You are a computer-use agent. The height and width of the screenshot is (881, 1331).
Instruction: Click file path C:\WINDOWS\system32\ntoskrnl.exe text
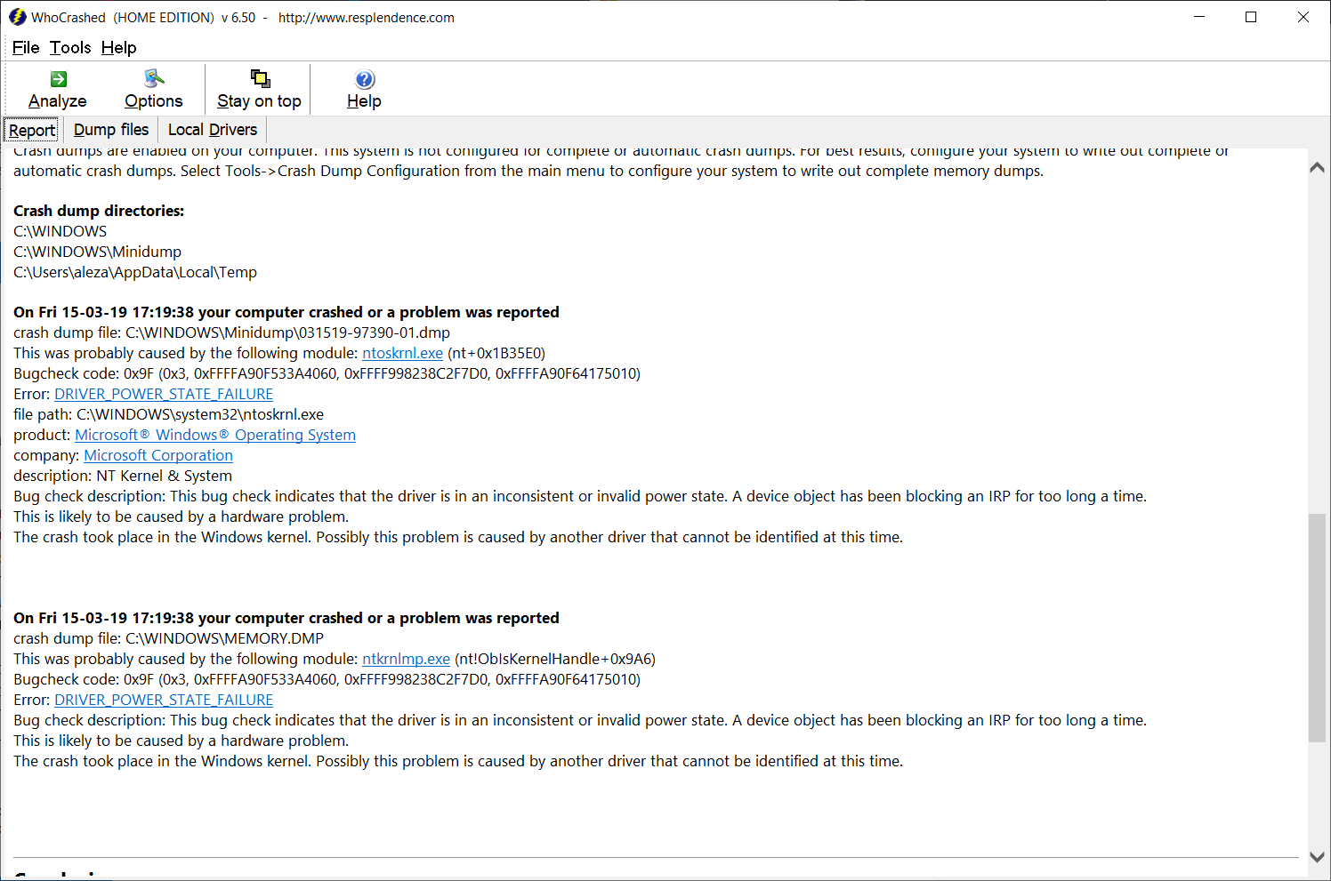(168, 414)
